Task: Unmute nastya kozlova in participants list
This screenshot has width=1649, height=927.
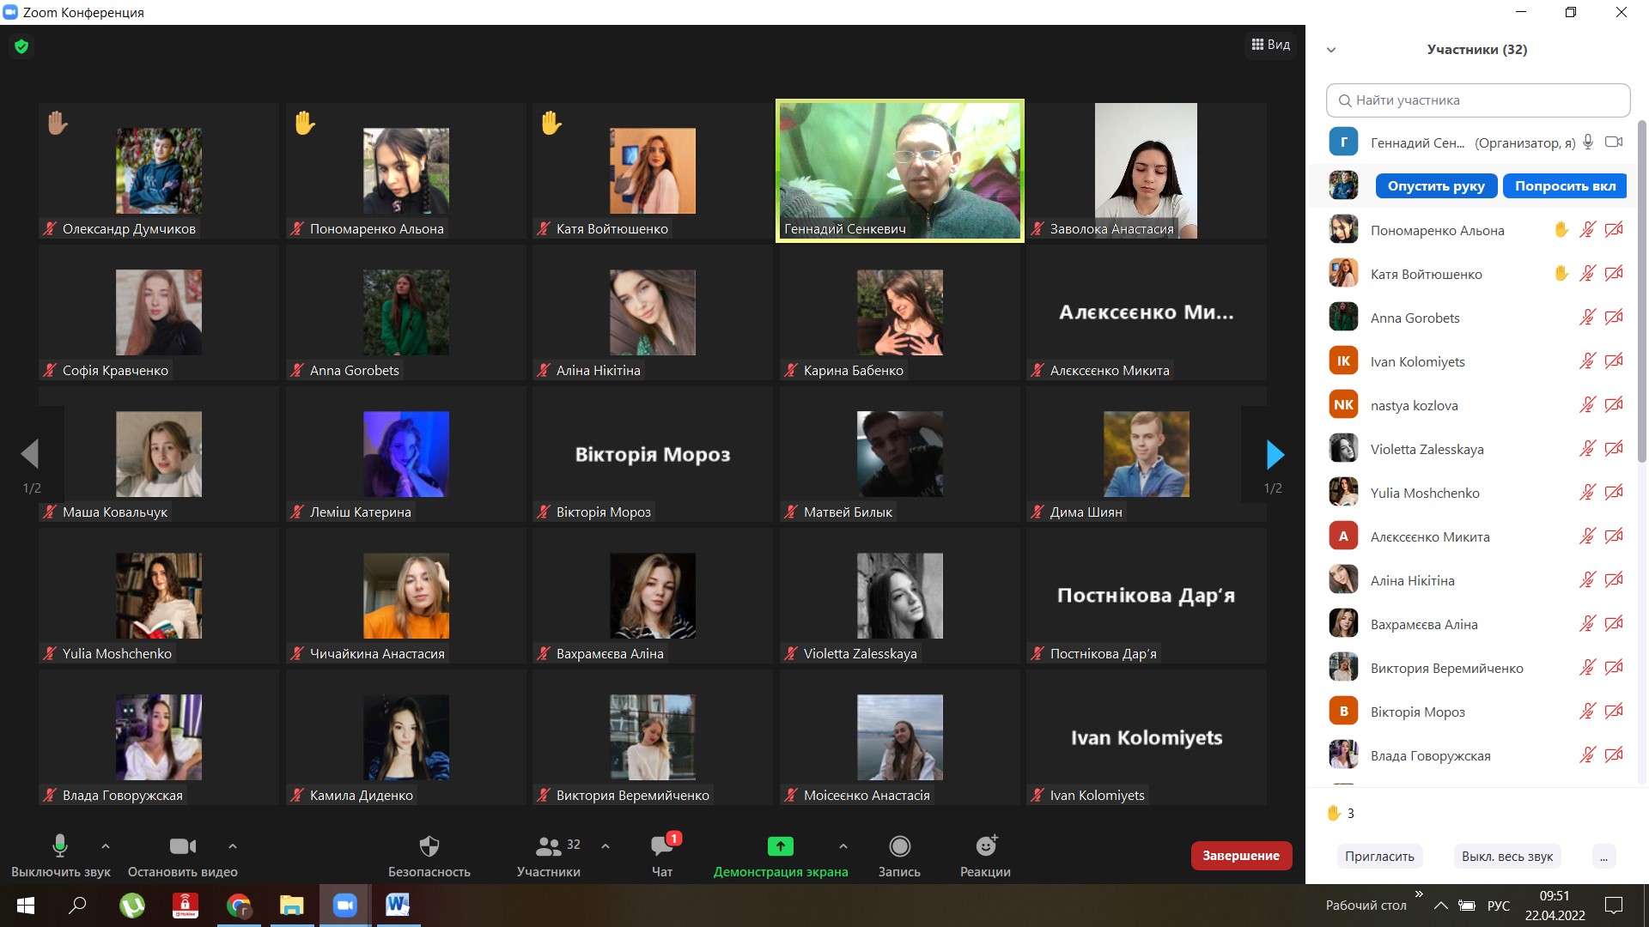Action: pos(1588,405)
